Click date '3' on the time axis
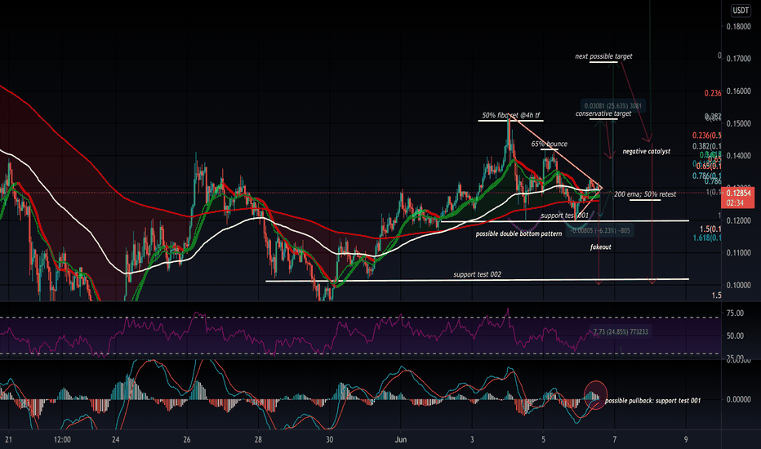The width and height of the screenshot is (761, 449). [x=472, y=440]
